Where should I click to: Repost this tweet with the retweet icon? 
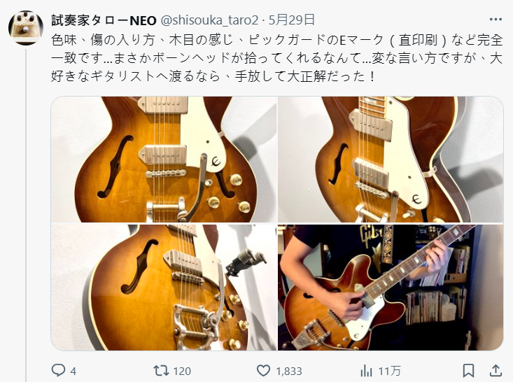[161, 371]
